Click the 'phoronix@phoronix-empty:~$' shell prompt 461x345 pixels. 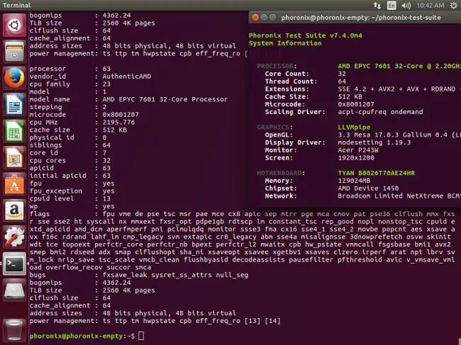pos(82,336)
